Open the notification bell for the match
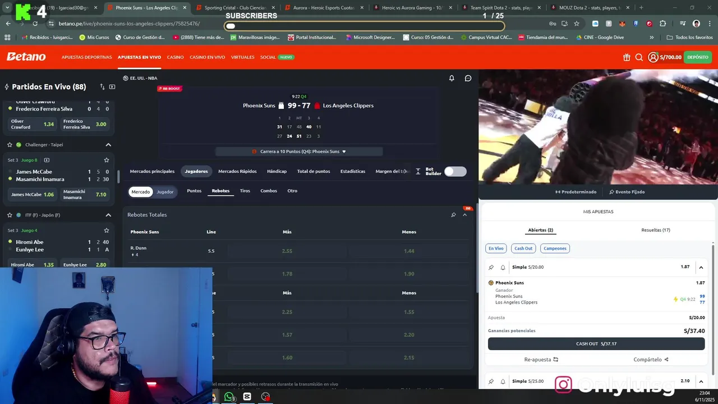718x404 pixels. click(x=452, y=78)
